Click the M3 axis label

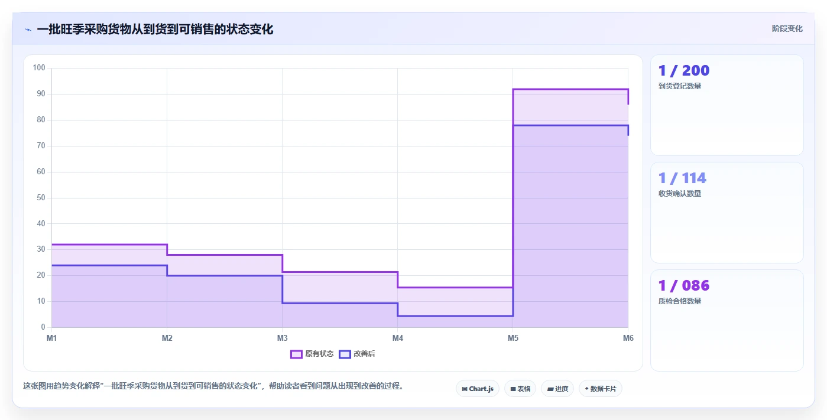pos(282,338)
